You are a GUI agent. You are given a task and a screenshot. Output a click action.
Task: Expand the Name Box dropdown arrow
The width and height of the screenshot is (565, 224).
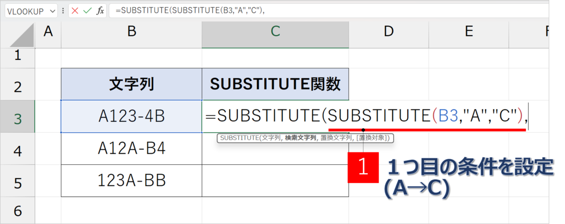click(52, 11)
